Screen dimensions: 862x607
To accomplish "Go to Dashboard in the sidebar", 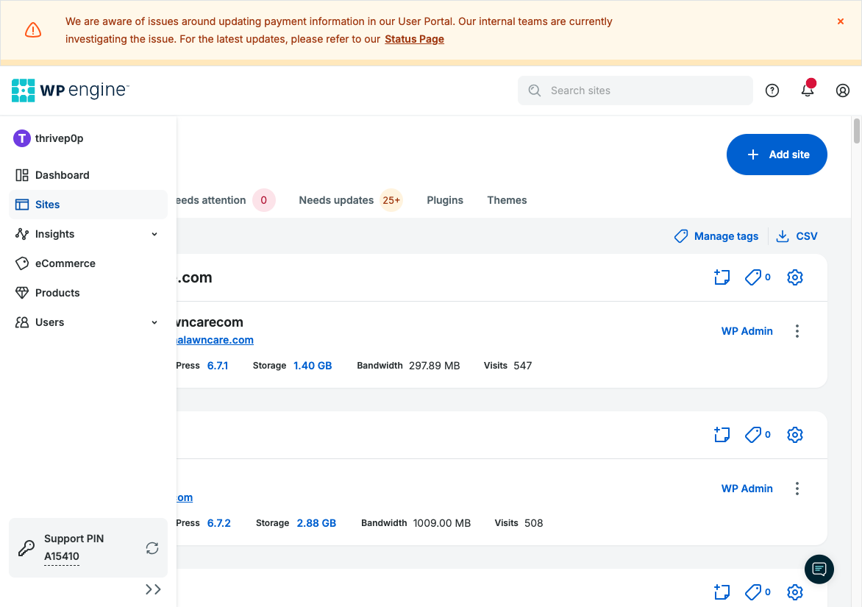I will pyautogui.click(x=88, y=175).
